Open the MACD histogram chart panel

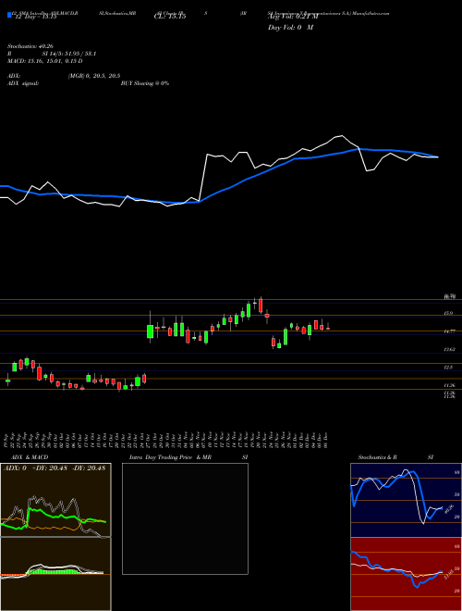(x=55, y=574)
